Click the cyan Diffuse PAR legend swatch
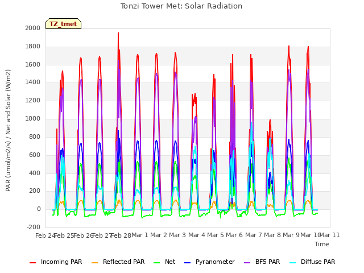Image resolution: width=364 pixels, height=273 pixels. pyautogui.click(x=293, y=262)
